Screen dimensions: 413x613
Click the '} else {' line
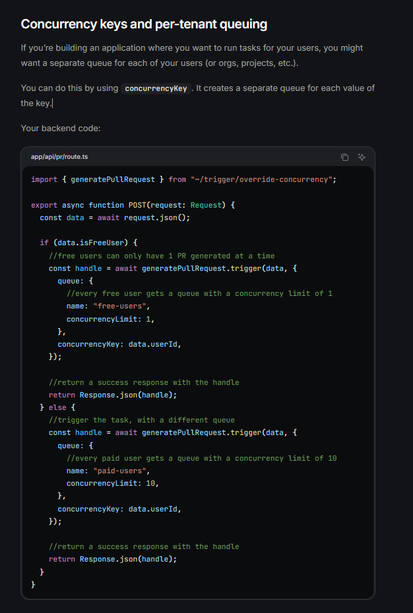point(57,407)
